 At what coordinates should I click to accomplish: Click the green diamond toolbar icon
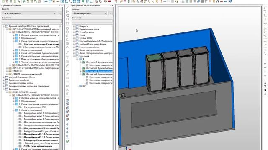24,2
